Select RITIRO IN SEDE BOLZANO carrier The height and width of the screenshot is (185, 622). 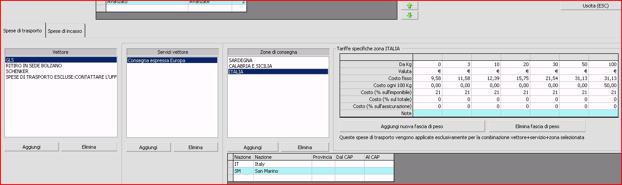click(61, 66)
